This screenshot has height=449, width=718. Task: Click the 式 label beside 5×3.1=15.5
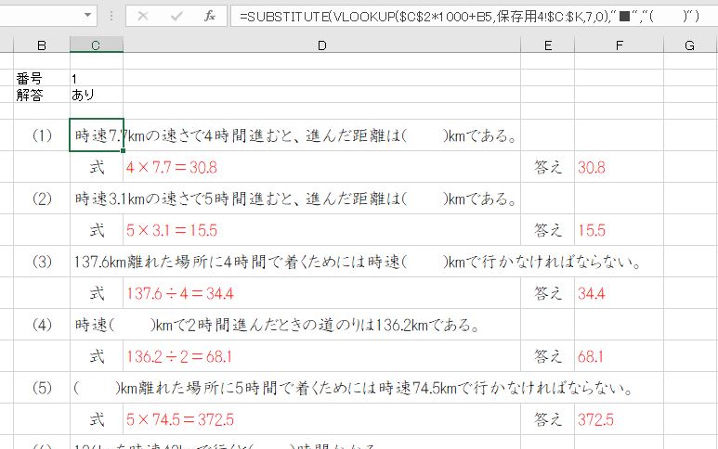click(x=97, y=230)
